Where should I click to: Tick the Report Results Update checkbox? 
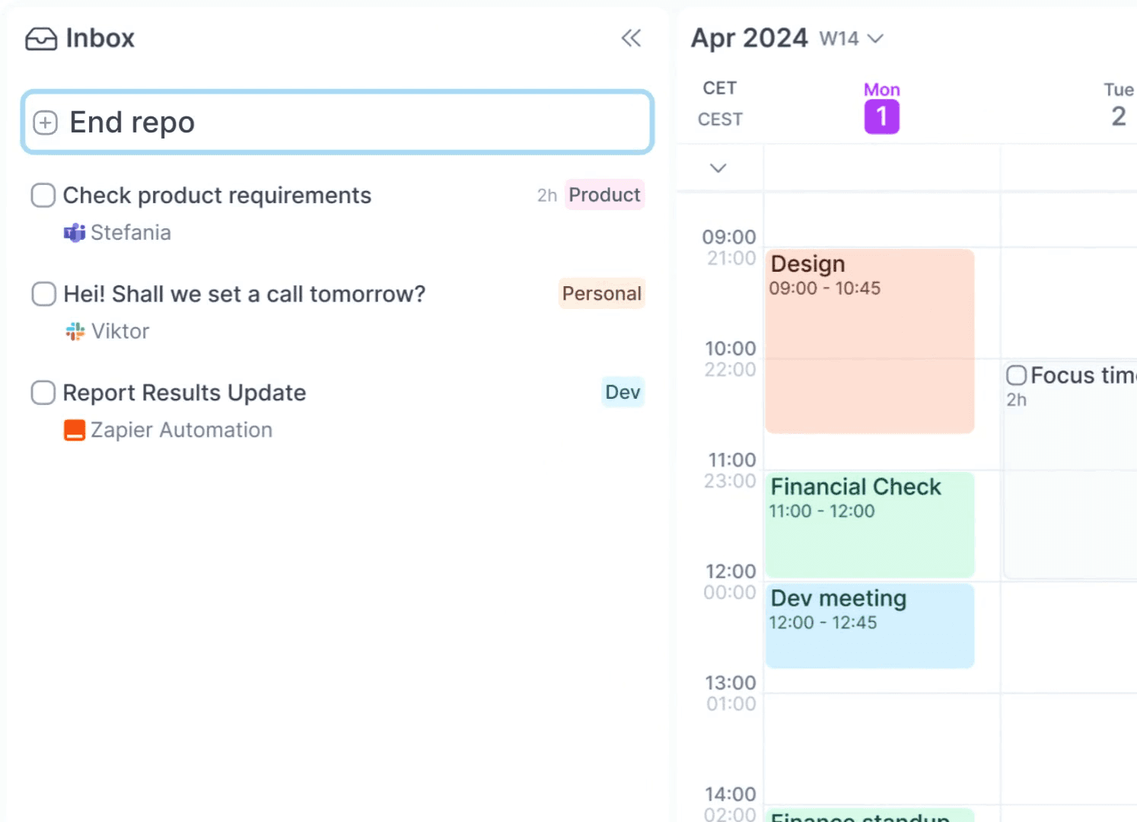coord(43,393)
